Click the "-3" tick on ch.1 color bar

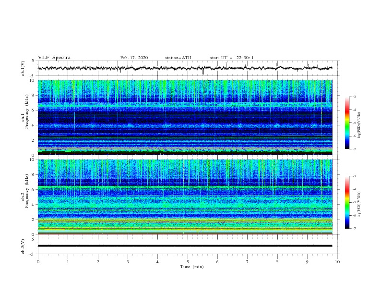pyautogui.click(x=354, y=97)
